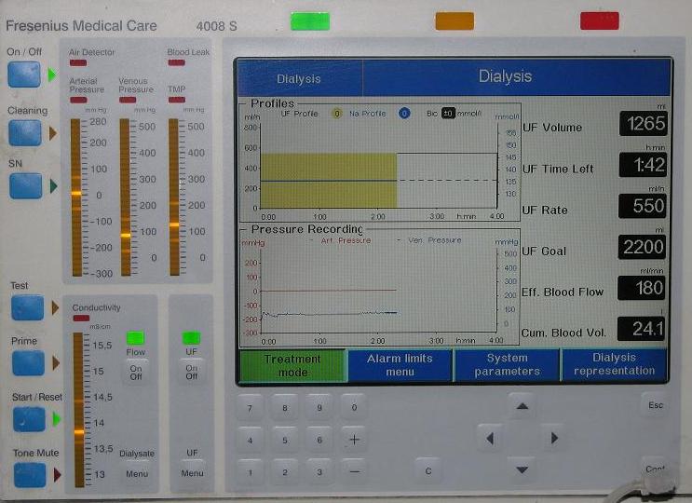Start the Cleaning program button
This screenshot has height=503, width=692.
pos(24,132)
